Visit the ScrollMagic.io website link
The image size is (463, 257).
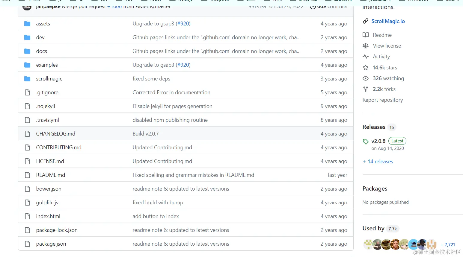(388, 21)
